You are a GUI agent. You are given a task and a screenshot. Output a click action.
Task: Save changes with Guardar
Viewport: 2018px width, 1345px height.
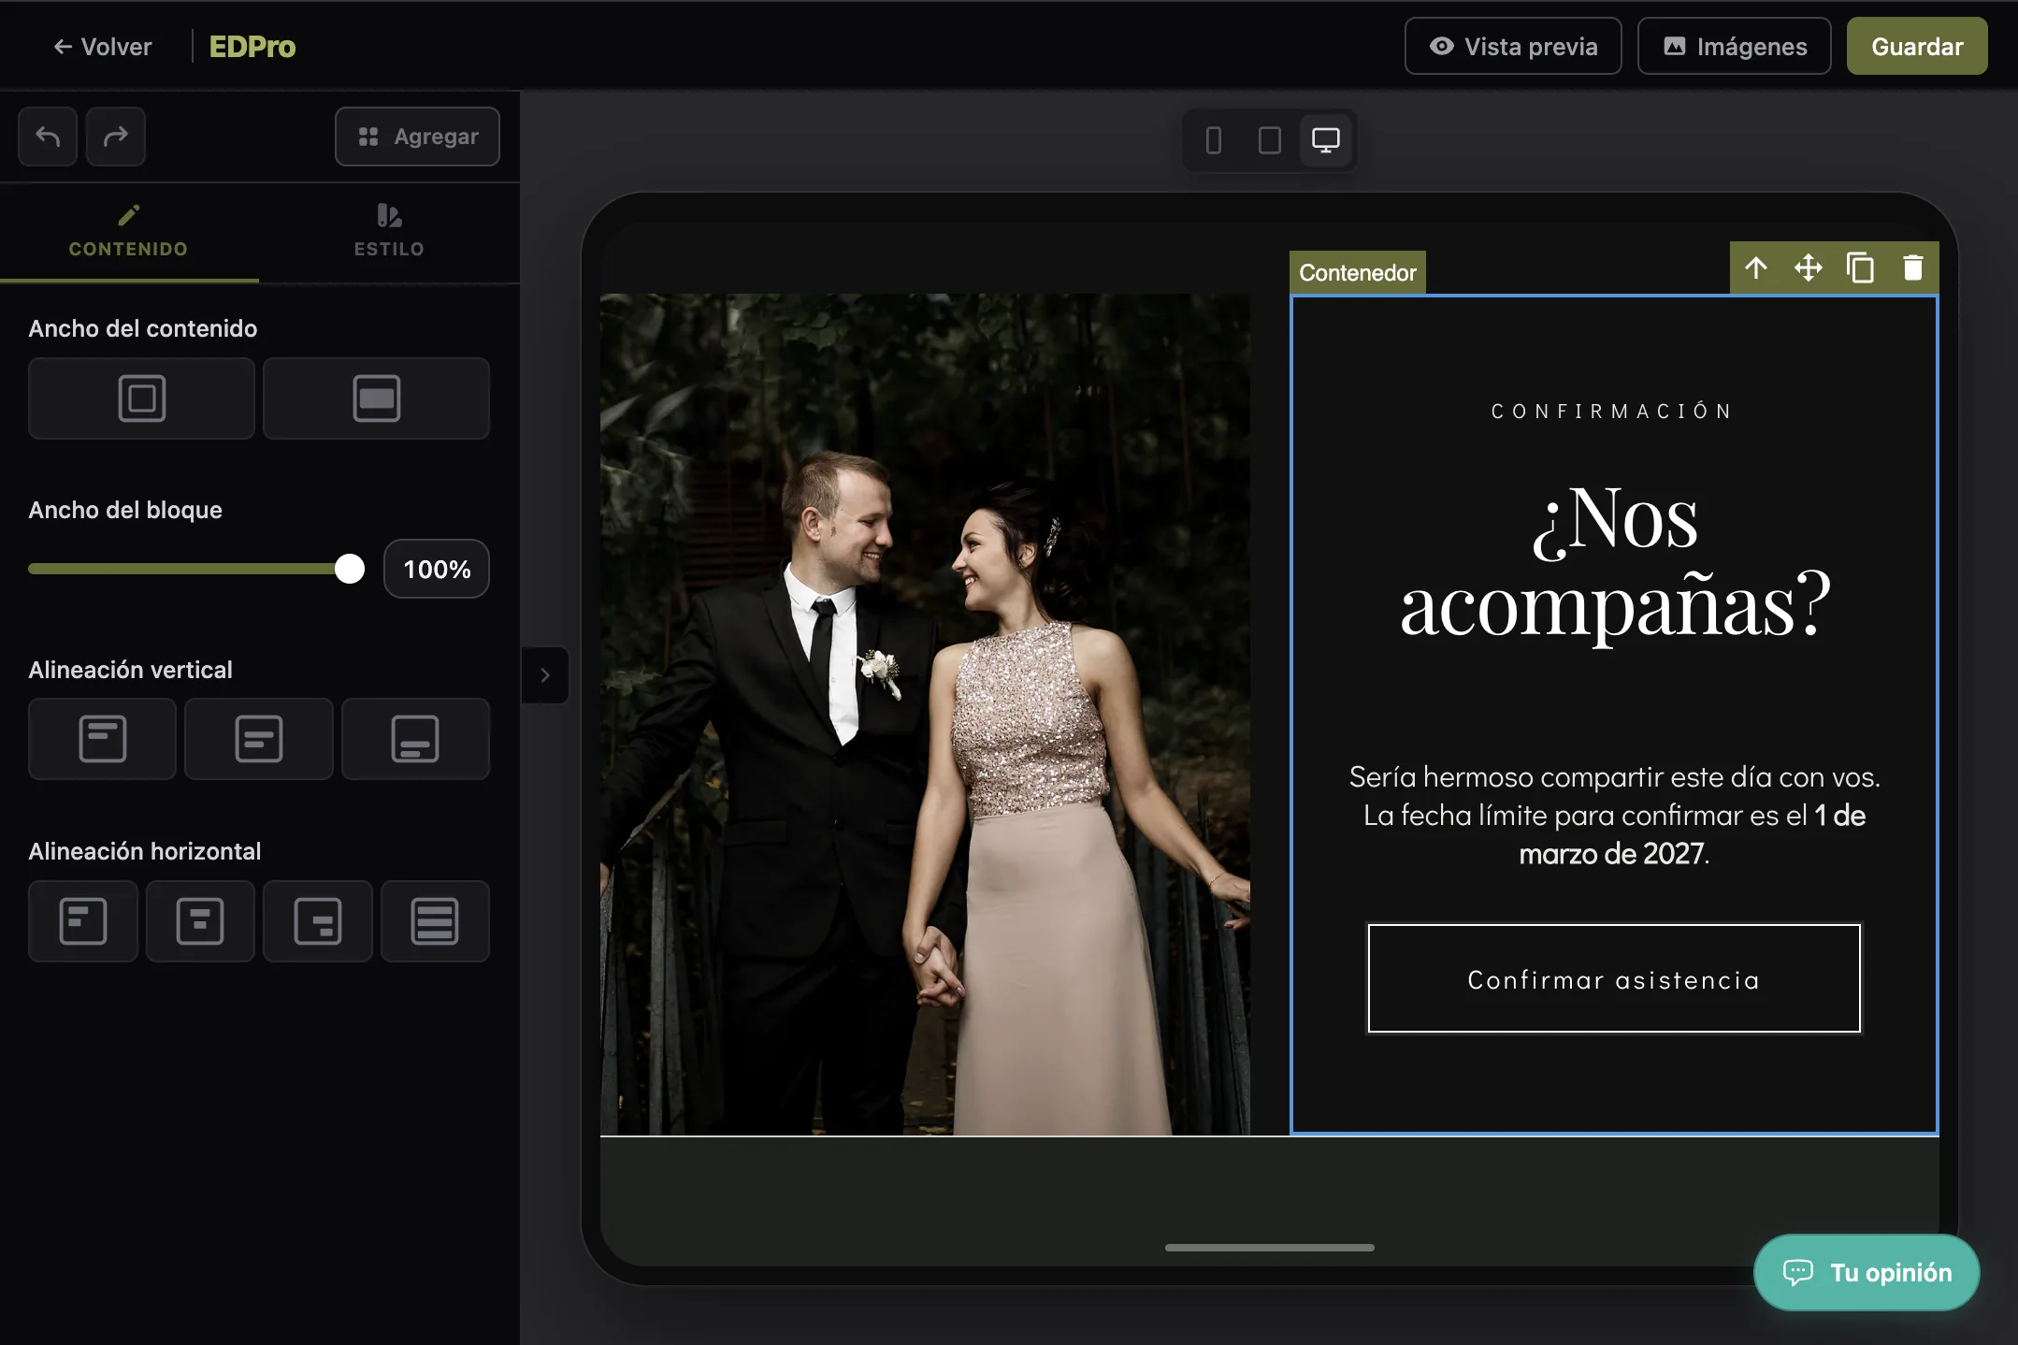tap(1917, 46)
